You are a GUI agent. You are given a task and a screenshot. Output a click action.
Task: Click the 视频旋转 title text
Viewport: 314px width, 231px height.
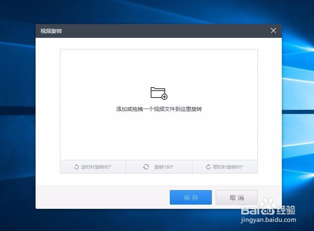pos(51,31)
